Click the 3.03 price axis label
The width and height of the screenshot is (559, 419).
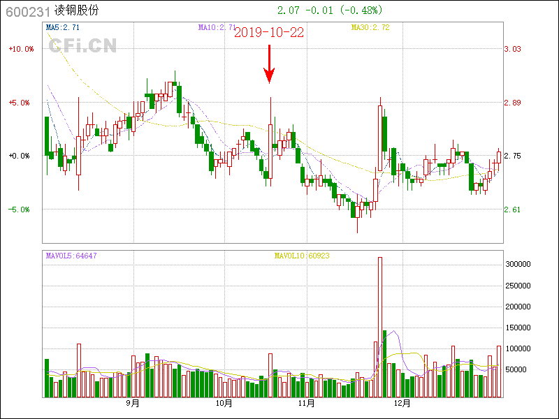coord(512,49)
